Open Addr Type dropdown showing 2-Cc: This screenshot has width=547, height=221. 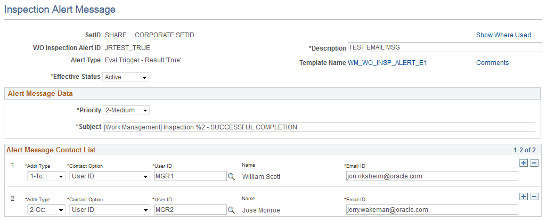(46, 210)
